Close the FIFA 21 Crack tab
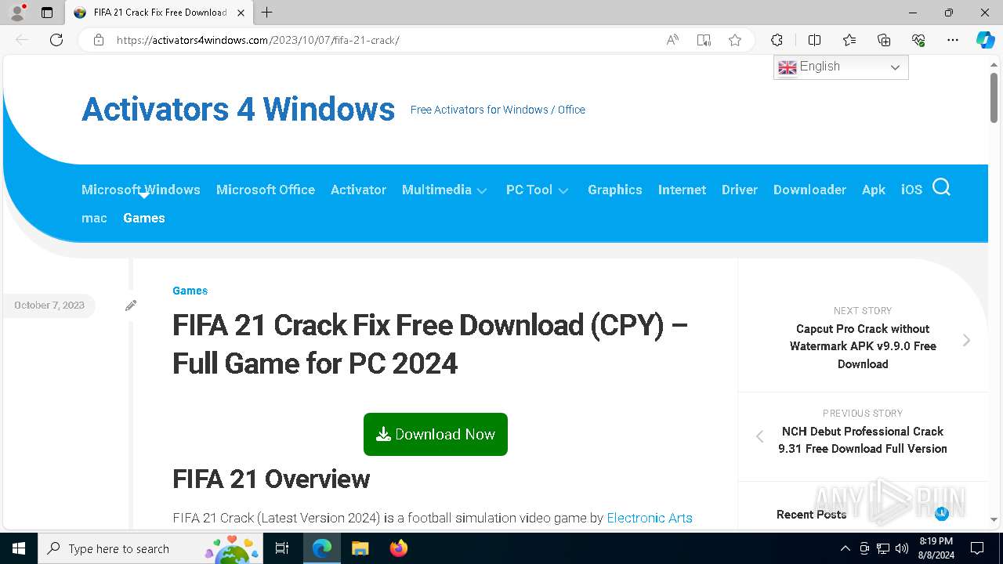1003x564 pixels. click(x=241, y=13)
